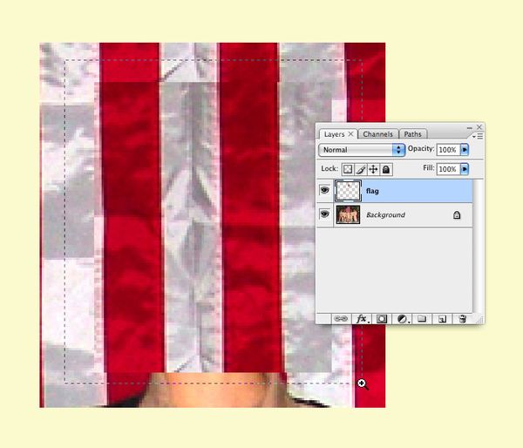Click the delete layer trash icon
Screen dimensions: 523x448
point(463,319)
